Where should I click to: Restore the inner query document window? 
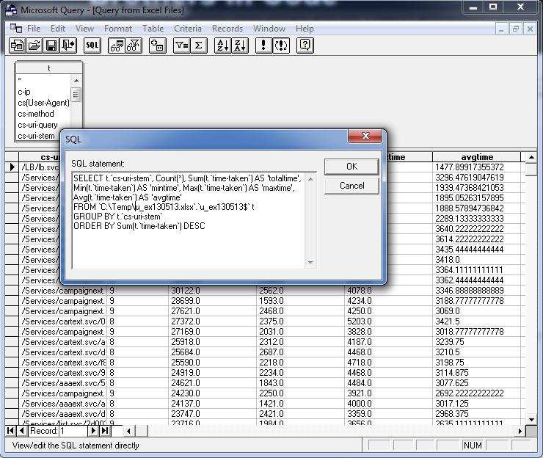click(515, 29)
